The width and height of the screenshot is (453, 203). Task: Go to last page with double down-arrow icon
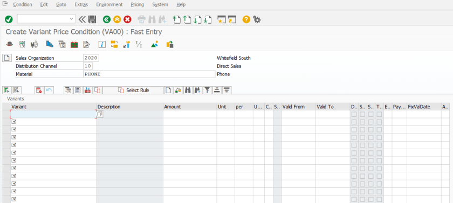pos(208,19)
